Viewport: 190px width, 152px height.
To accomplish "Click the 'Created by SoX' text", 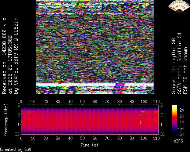I will coord(15,149).
